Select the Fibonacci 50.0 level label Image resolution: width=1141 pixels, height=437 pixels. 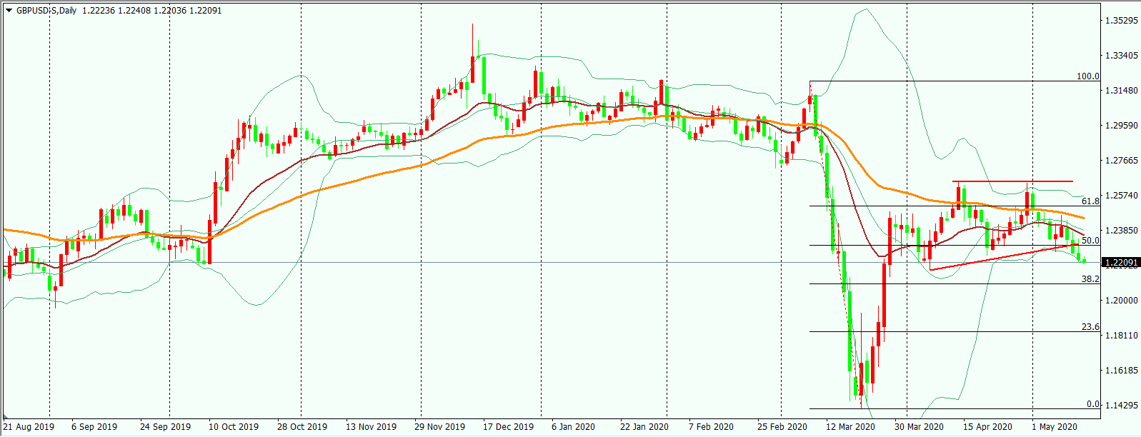pos(1090,241)
